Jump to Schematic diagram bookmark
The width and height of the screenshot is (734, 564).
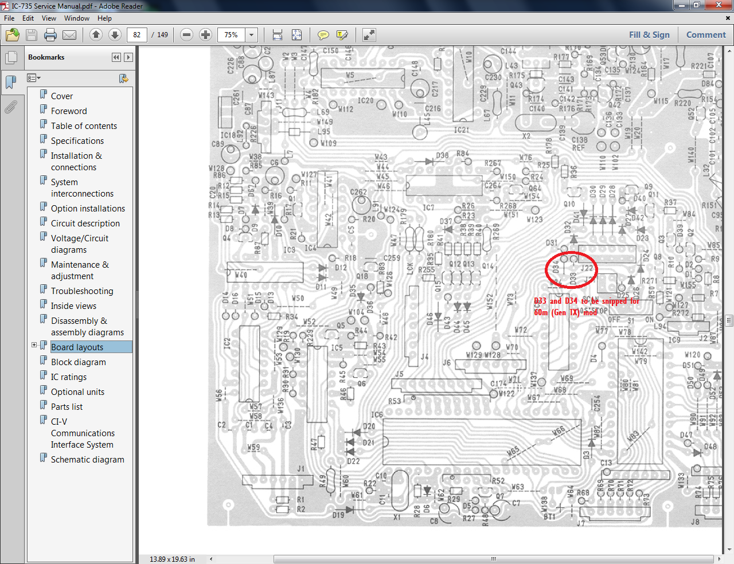pyautogui.click(x=87, y=460)
